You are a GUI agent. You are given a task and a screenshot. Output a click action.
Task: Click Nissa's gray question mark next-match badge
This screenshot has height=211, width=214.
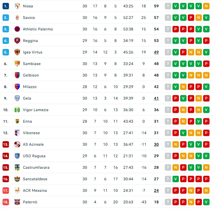click(x=168, y=6)
